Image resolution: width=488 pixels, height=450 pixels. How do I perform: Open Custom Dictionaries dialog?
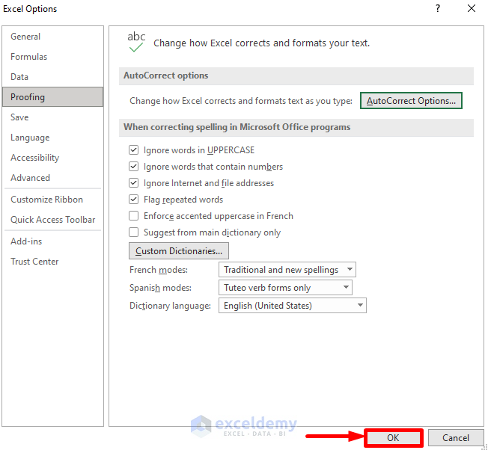click(179, 251)
